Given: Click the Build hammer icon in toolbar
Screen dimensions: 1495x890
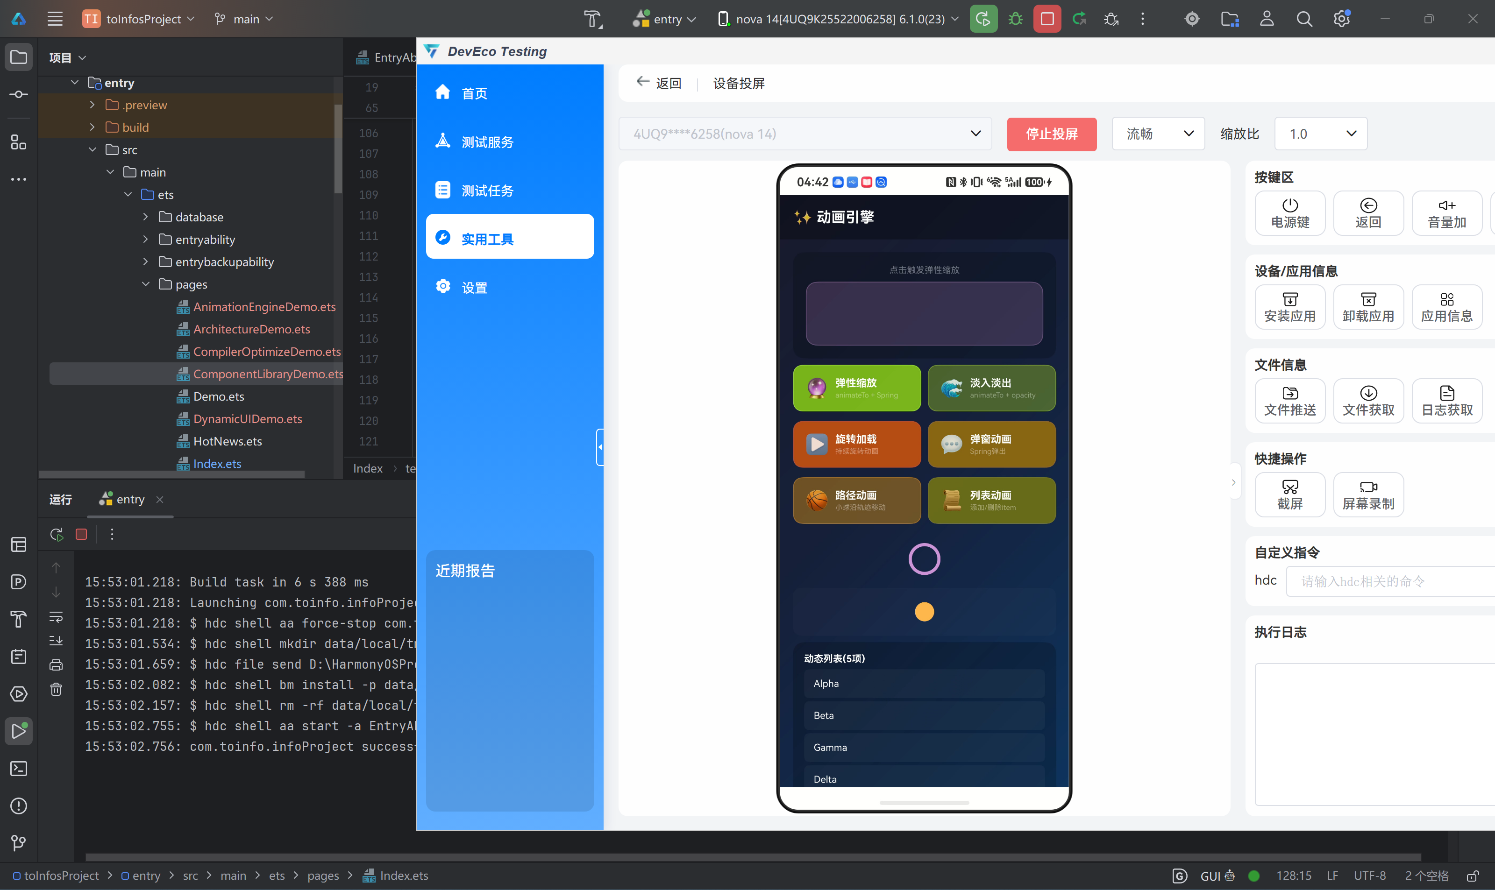Looking at the screenshot, I should point(593,19).
